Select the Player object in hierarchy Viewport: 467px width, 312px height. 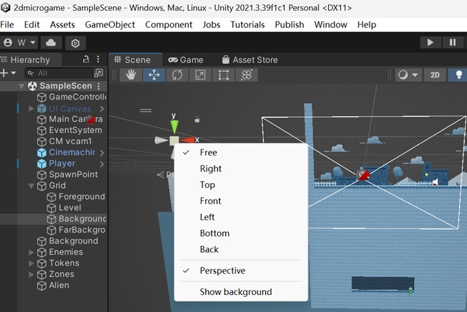pos(62,164)
